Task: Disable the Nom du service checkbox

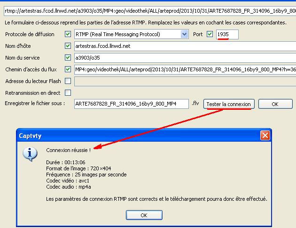Action: (x=68, y=58)
